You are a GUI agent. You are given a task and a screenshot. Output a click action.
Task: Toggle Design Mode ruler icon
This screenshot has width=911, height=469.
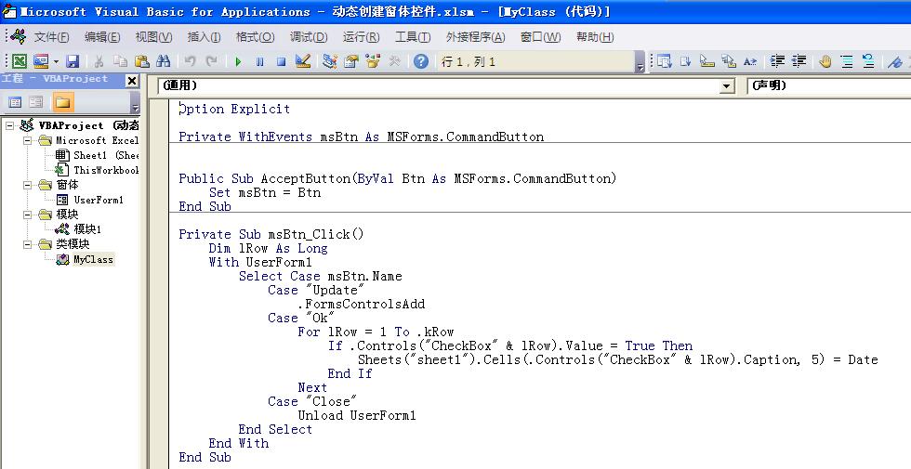(x=303, y=61)
